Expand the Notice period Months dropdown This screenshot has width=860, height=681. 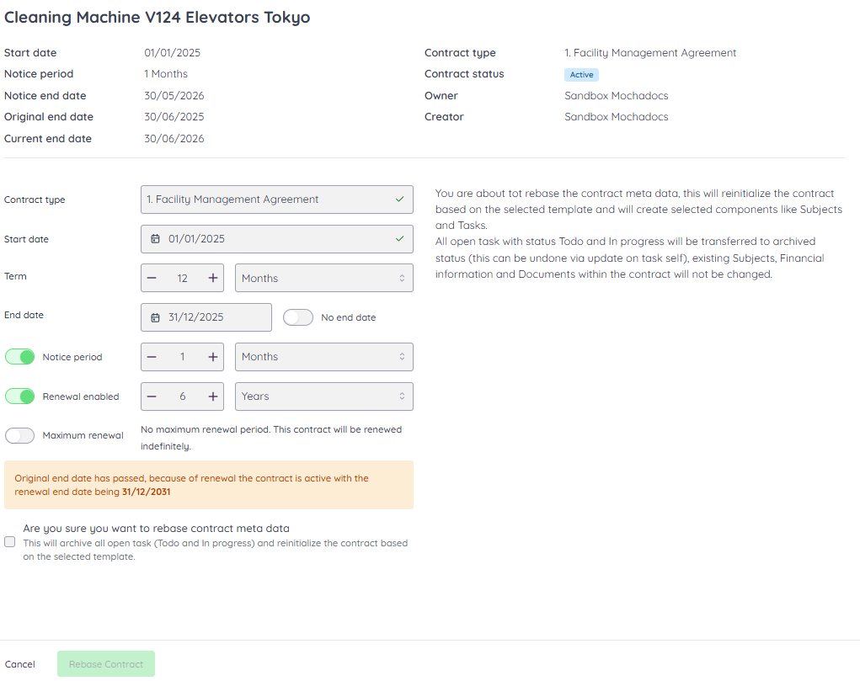coord(323,357)
